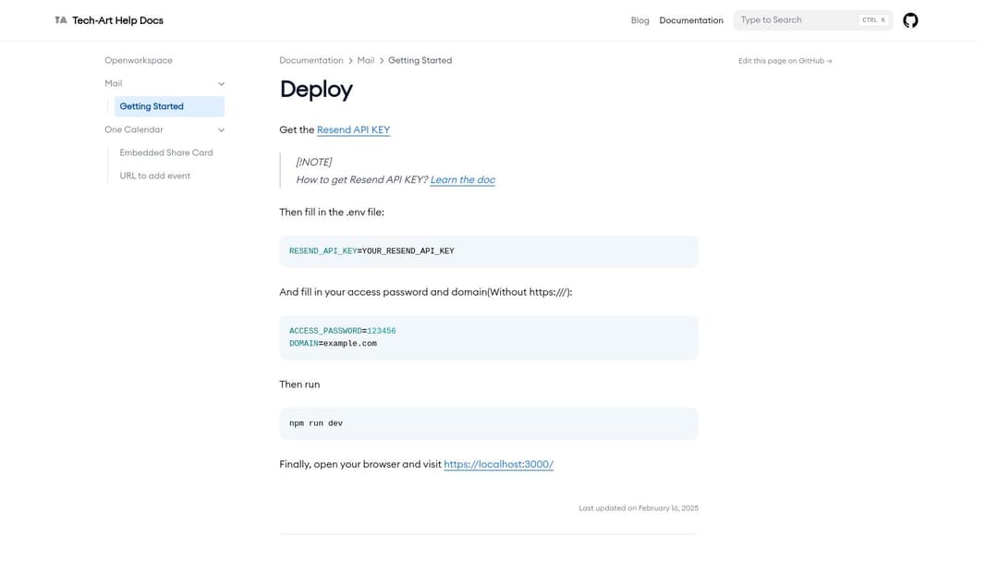
Task: Open Embedded Share Card page
Action: (x=166, y=153)
